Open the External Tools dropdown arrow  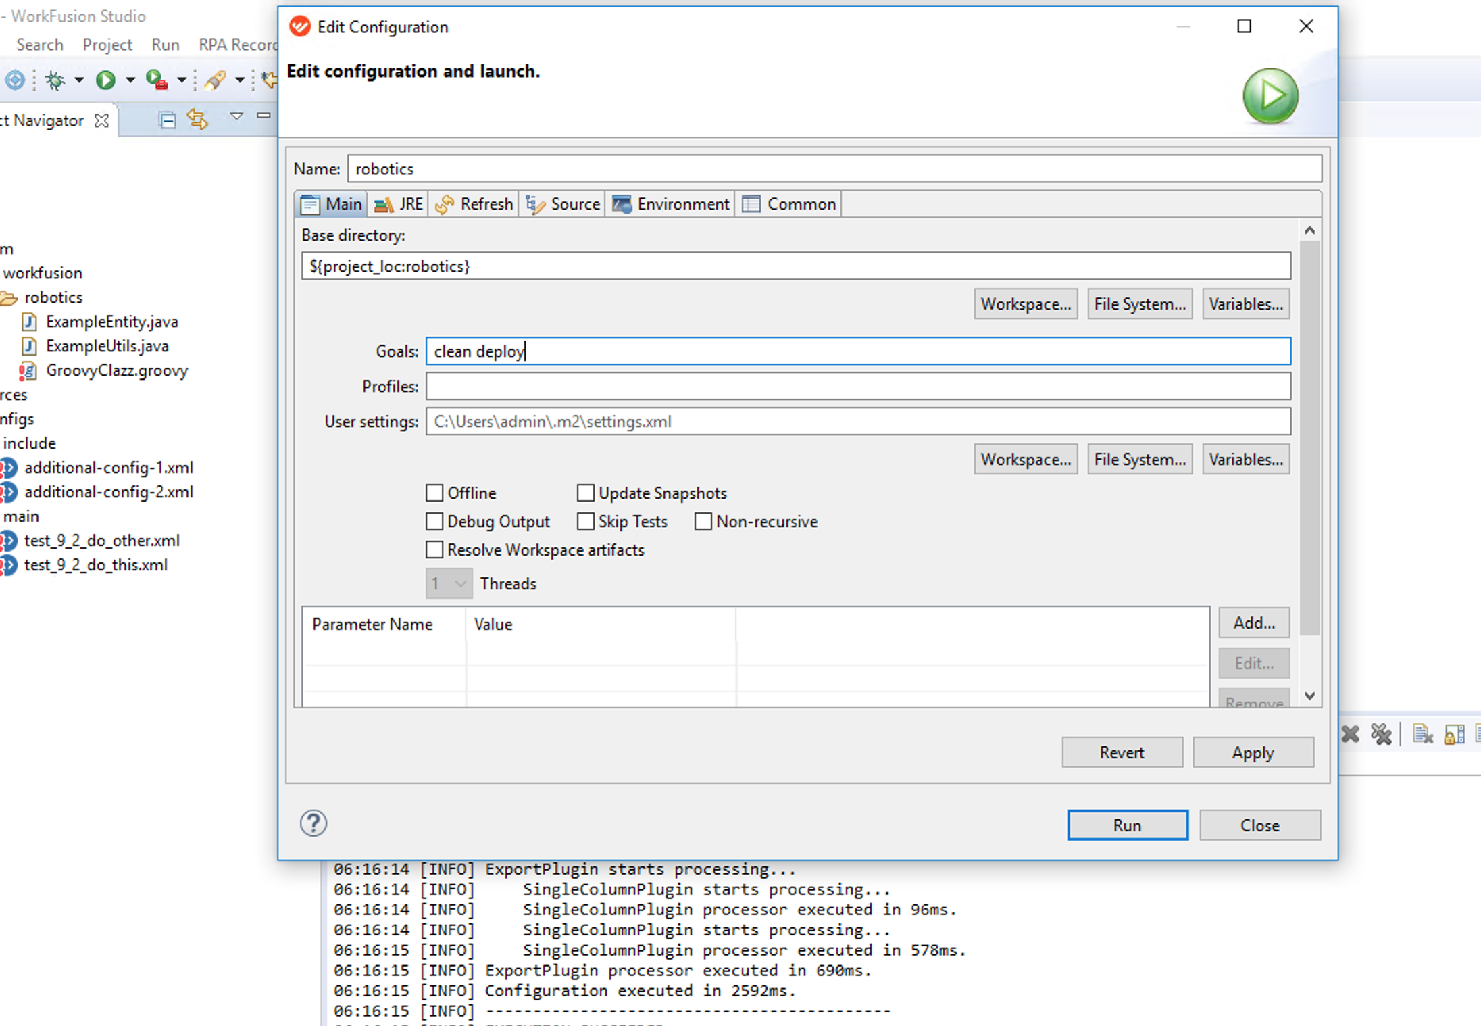coord(182,80)
